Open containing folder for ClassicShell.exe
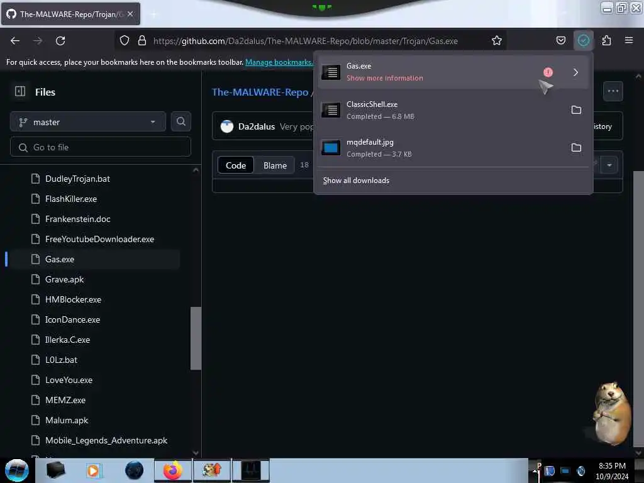The height and width of the screenshot is (483, 644). click(x=576, y=109)
